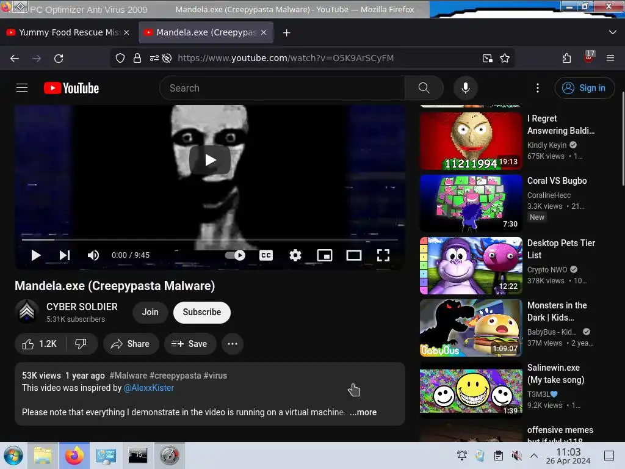Bookmark this page with the star icon
This screenshot has height=469, width=625.
pyautogui.click(x=505, y=58)
